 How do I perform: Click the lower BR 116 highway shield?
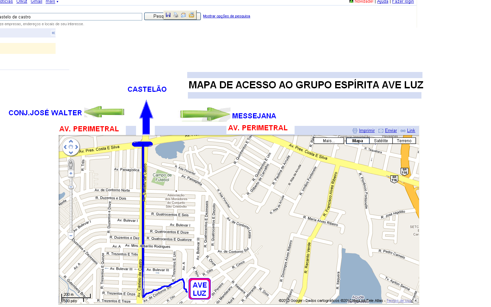click(394, 179)
